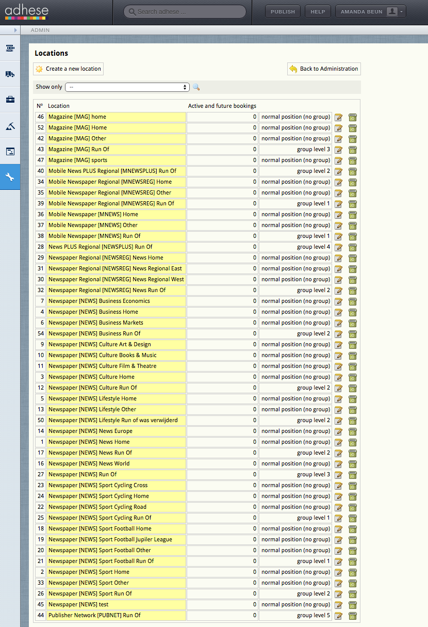Image resolution: width=428 pixels, height=627 pixels.
Task: Click the film strip icon in left sidebar
Action: 10,48
